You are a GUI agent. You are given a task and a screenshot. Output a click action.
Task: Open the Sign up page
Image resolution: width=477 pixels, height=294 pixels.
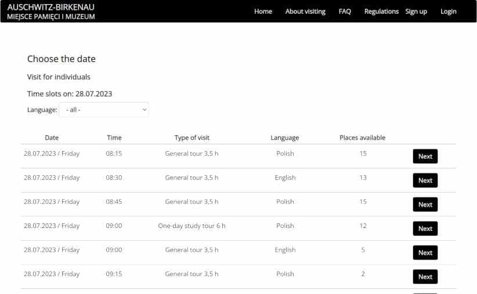(x=416, y=12)
